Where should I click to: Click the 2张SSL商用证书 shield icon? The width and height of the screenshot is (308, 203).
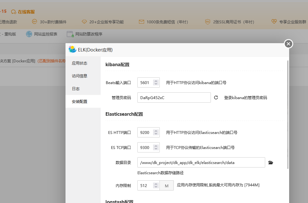coord(208,22)
